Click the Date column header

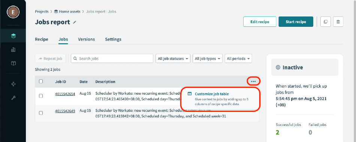84,82
